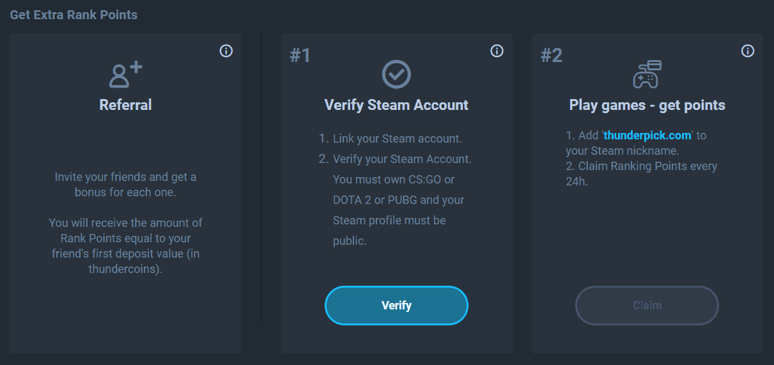774x365 pixels.
Task: Click the checkmark circle verification icon
Action: click(396, 75)
